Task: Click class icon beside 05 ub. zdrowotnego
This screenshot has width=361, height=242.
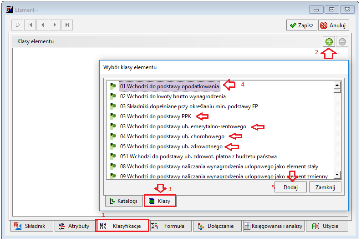Action: (113, 146)
